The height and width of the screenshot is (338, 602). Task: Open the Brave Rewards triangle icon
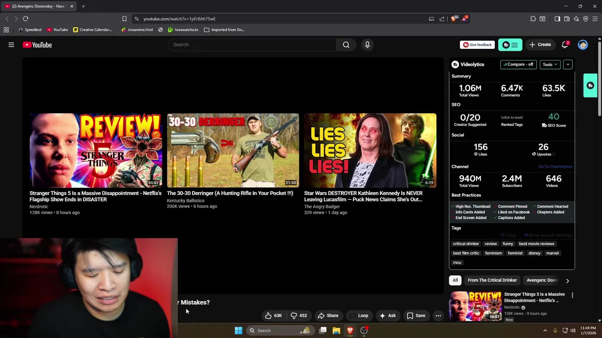(465, 19)
